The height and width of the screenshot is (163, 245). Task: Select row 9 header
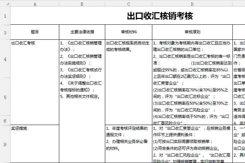pos(5,144)
